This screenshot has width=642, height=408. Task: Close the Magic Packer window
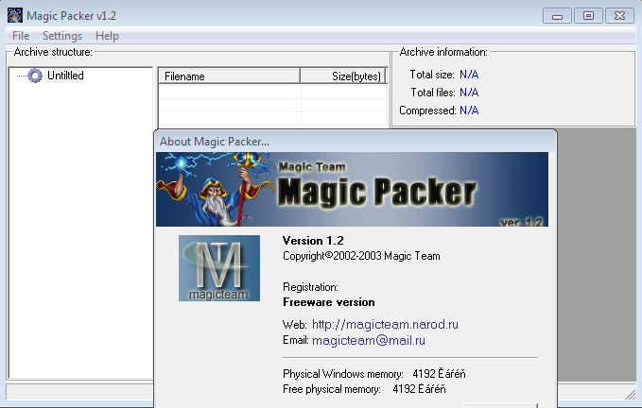[617, 15]
